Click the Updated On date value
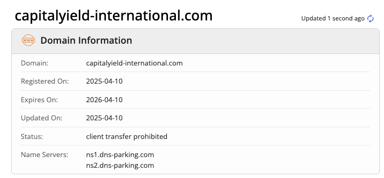The height and width of the screenshot is (178, 384). click(105, 118)
